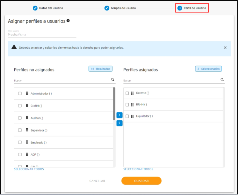Click the search icon in Perfiles asignados
The height and width of the screenshot is (195, 238).
point(222,80)
